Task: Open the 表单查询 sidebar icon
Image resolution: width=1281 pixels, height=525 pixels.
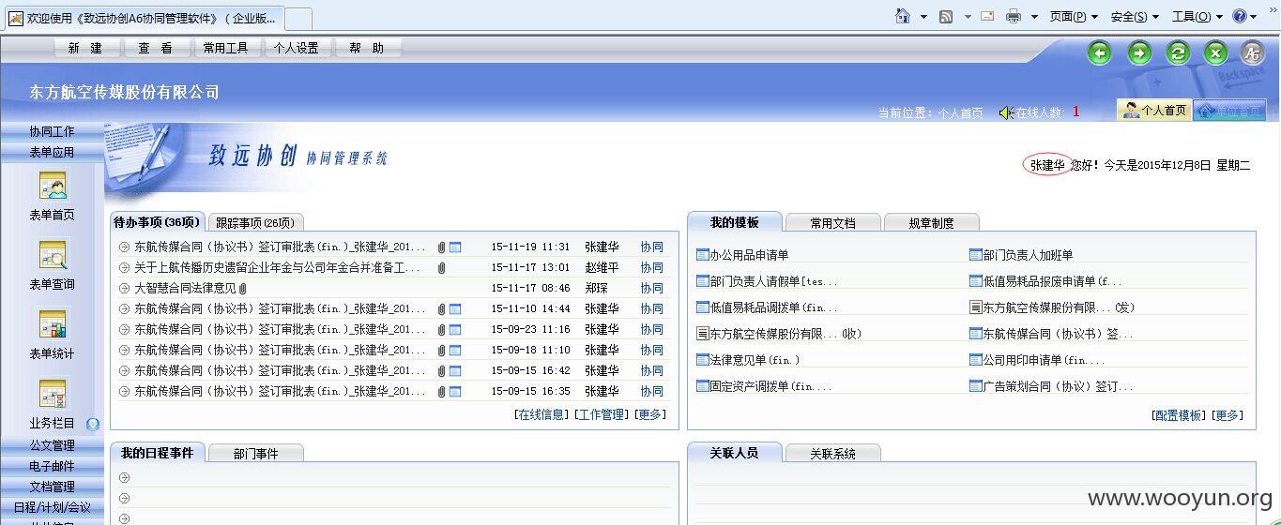Action: pyautogui.click(x=53, y=255)
